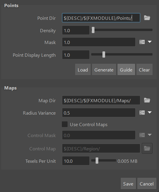Click the Point Display Length slider handle
The image size is (159, 192).
pyautogui.click(x=104, y=54)
